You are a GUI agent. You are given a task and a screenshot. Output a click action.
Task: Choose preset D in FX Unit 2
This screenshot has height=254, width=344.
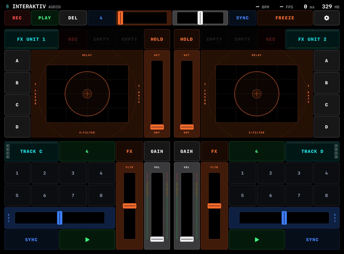pos(327,127)
